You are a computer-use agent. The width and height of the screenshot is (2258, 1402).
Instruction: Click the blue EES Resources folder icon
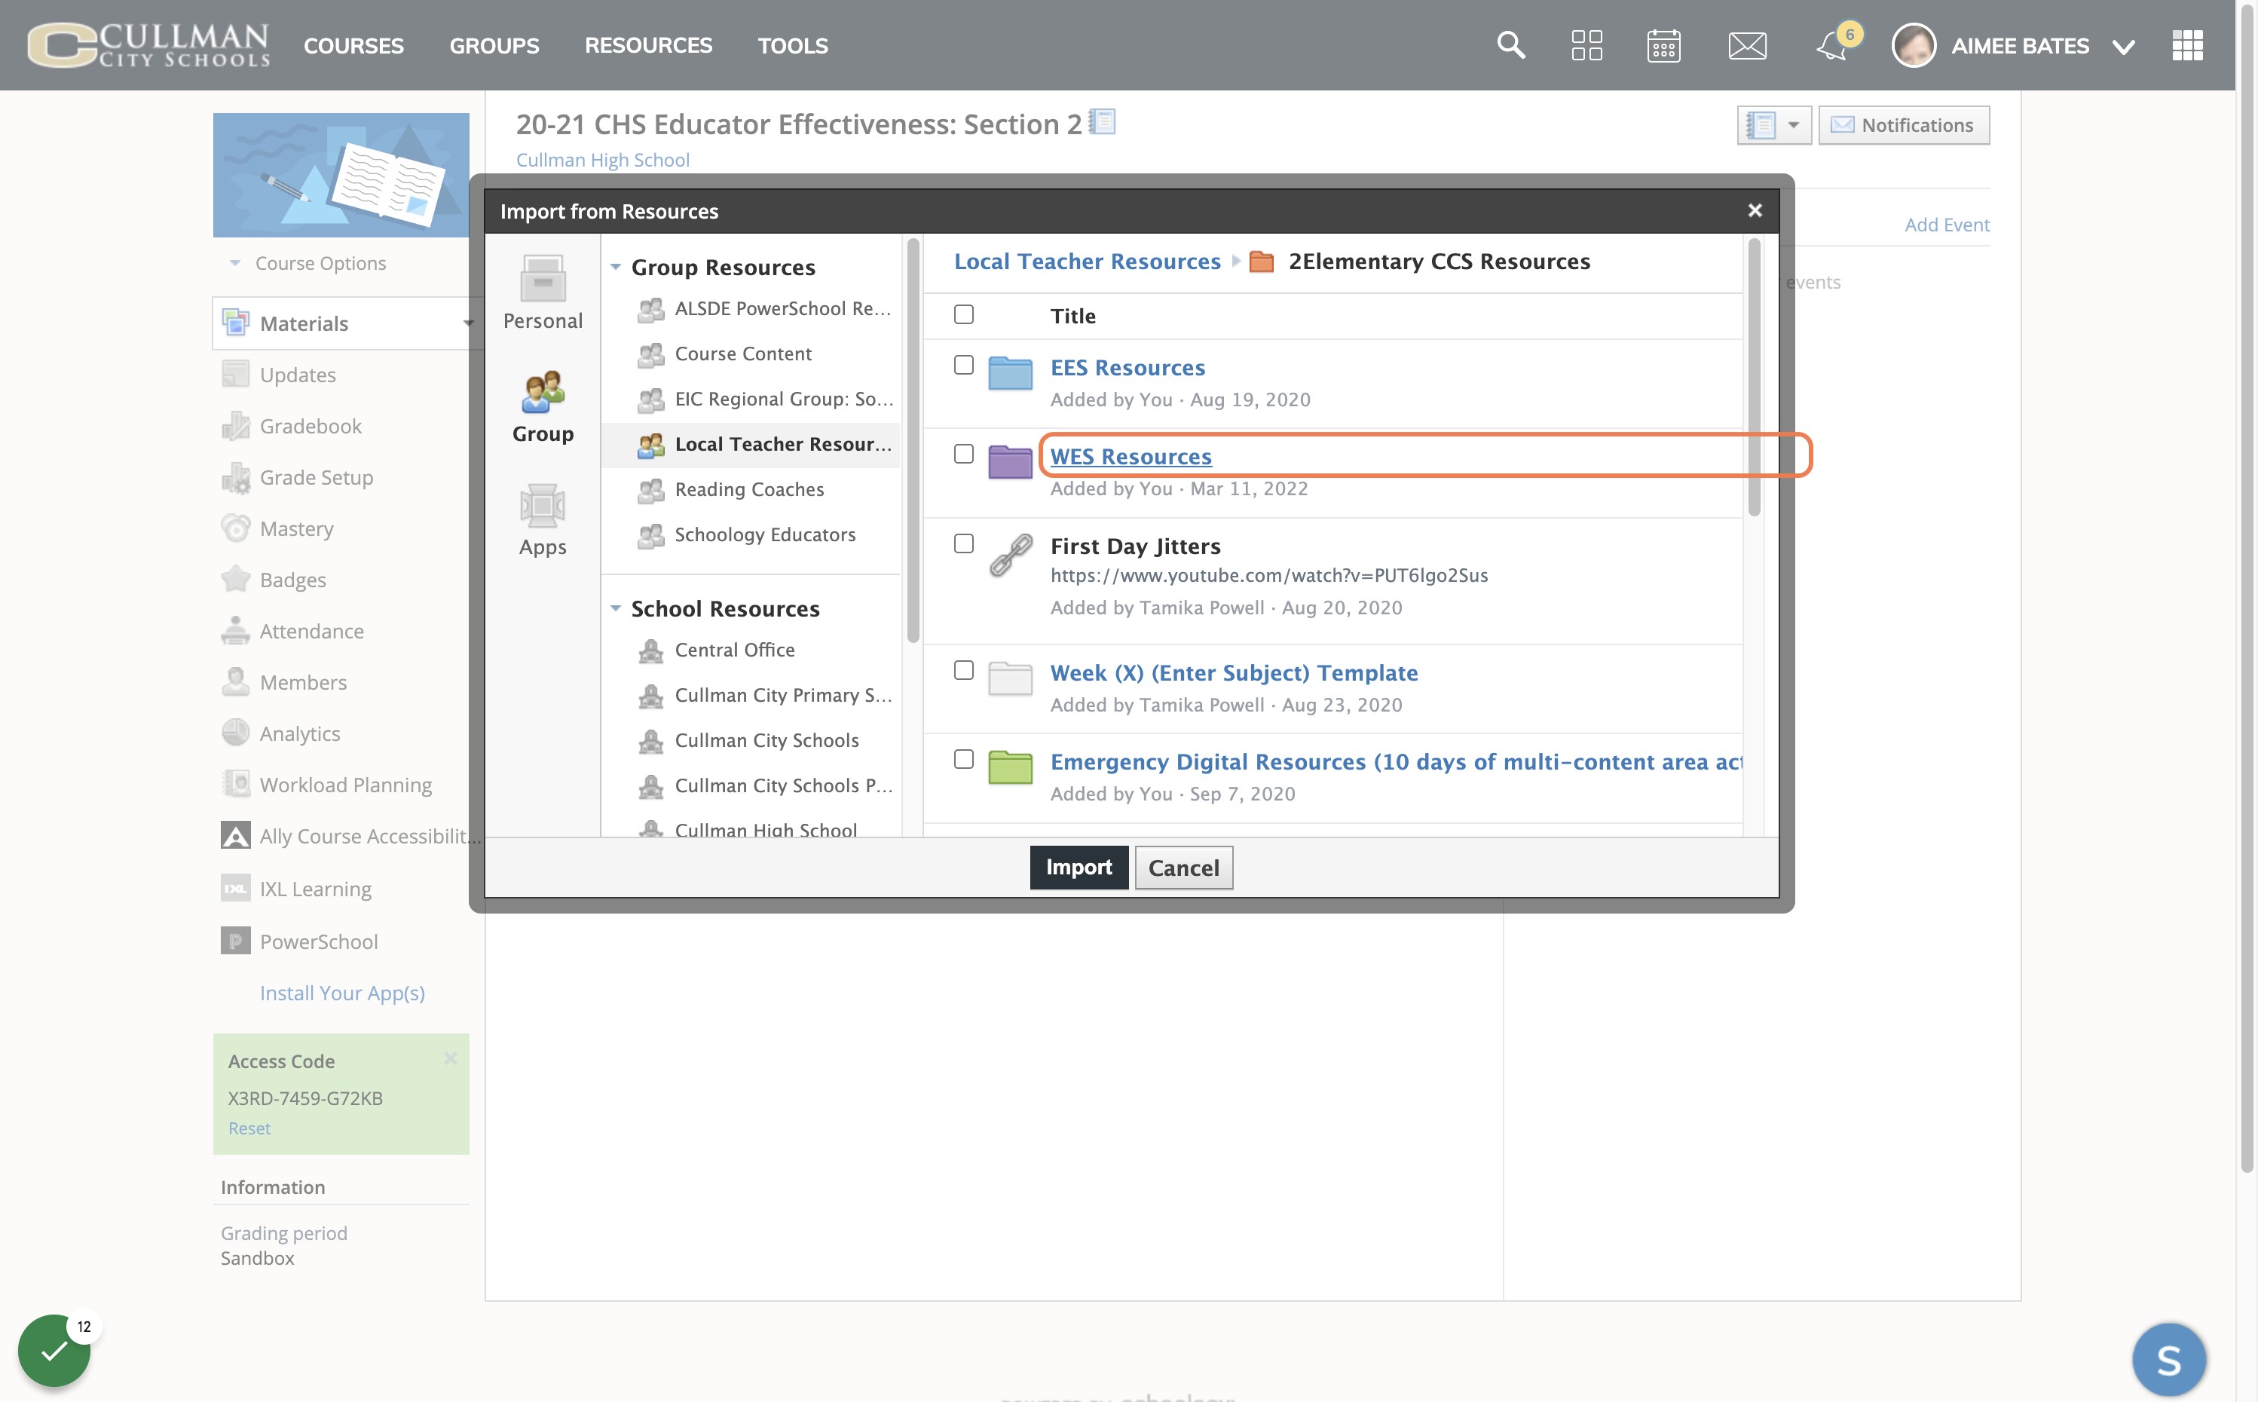pos(1011,373)
